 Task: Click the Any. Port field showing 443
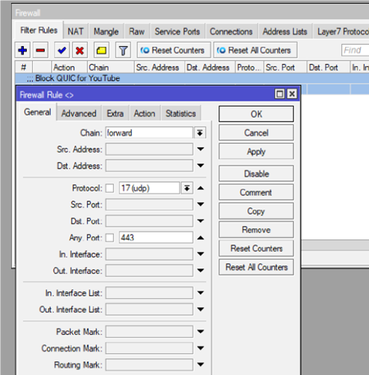click(x=156, y=238)
